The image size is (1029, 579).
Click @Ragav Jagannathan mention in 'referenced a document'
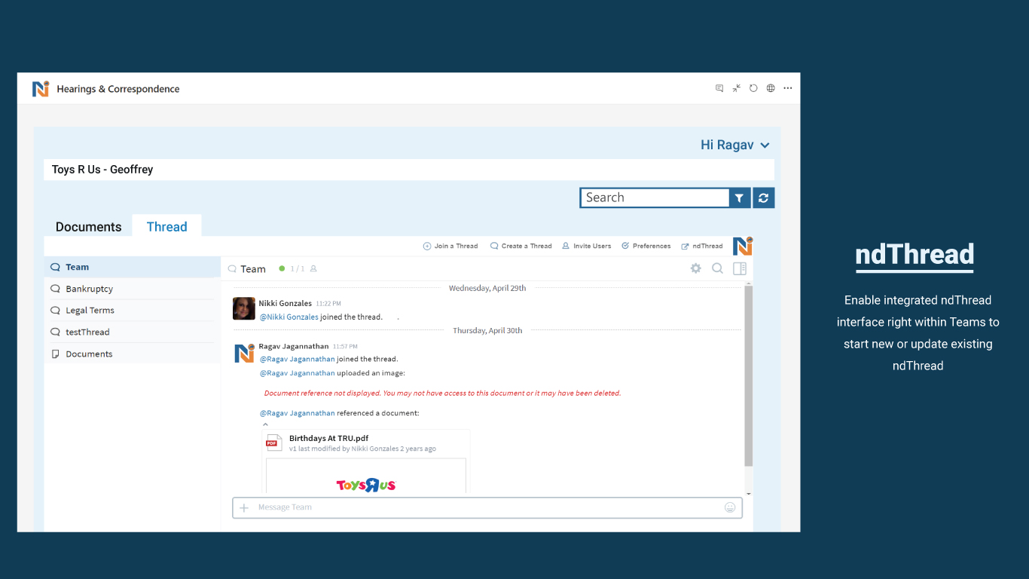pyautogui.click(x=298, y=413)
